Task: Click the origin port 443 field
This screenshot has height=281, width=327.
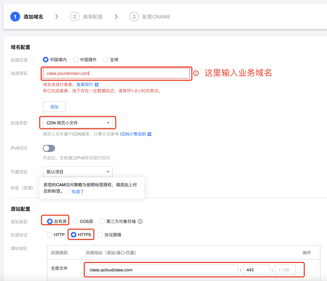Action: 256,270
